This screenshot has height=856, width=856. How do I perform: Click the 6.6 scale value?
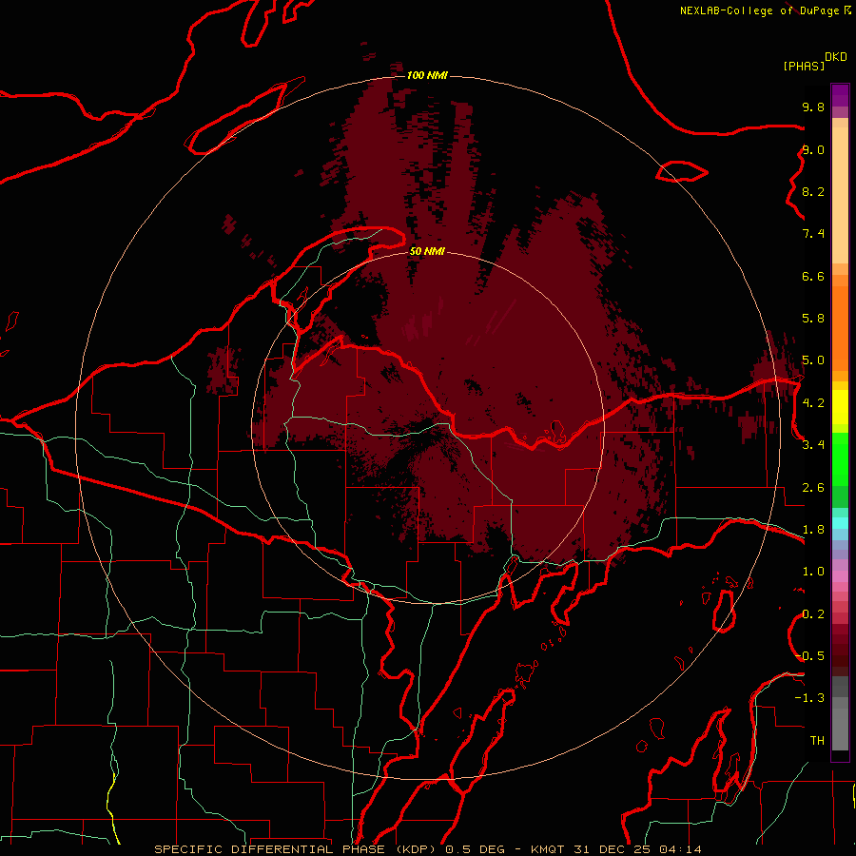pos(813,276)
